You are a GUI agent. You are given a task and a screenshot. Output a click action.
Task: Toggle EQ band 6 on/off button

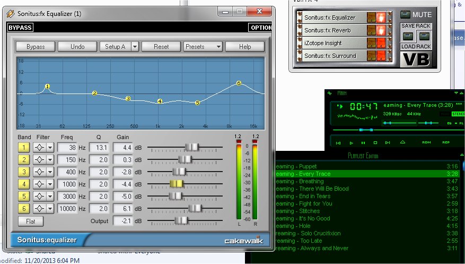tap(24, 208)
